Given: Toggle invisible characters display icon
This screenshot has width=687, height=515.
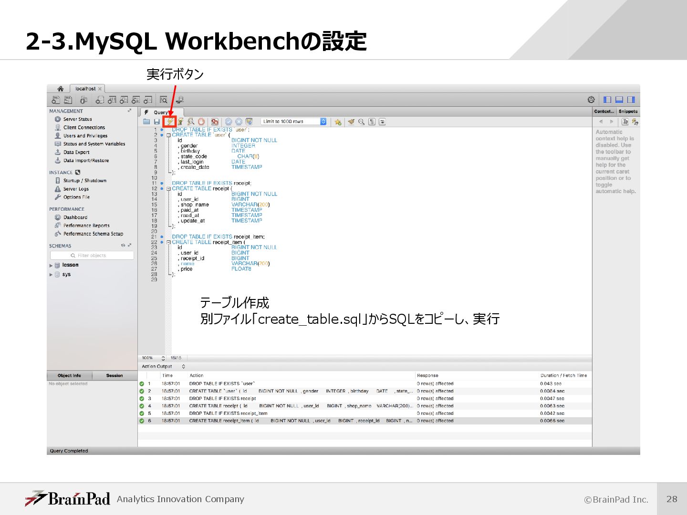Looking at the screenshot, I should point(372,122).
